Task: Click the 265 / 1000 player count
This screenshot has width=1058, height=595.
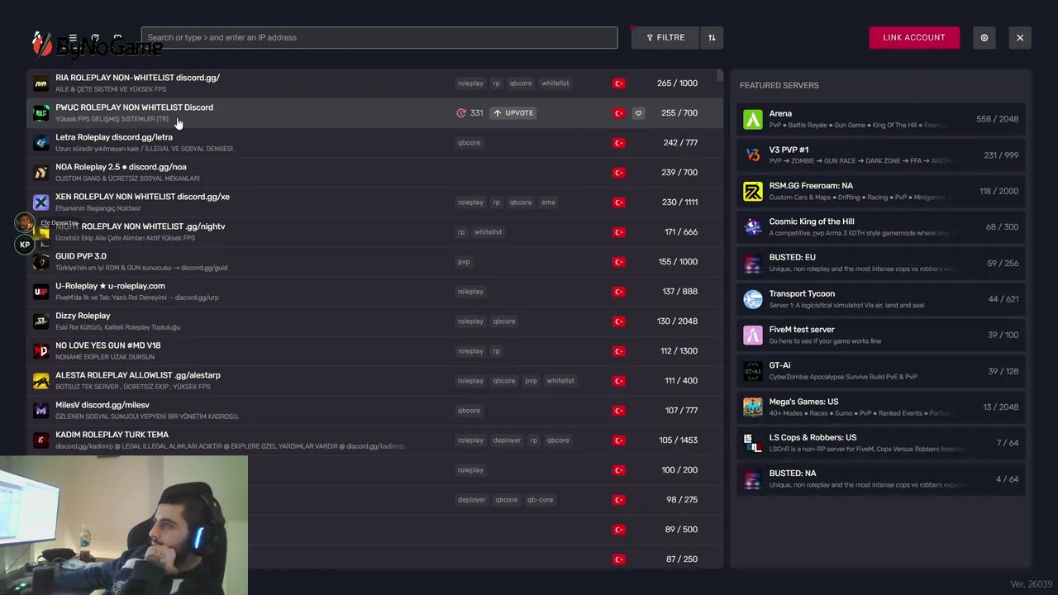Action: click(x=677, y=83)
